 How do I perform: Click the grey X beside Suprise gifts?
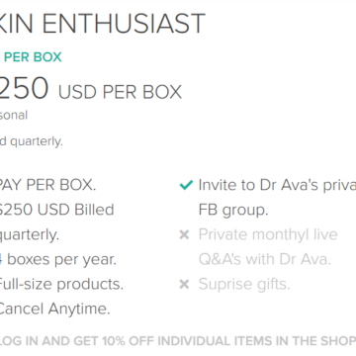click(184, 284)
